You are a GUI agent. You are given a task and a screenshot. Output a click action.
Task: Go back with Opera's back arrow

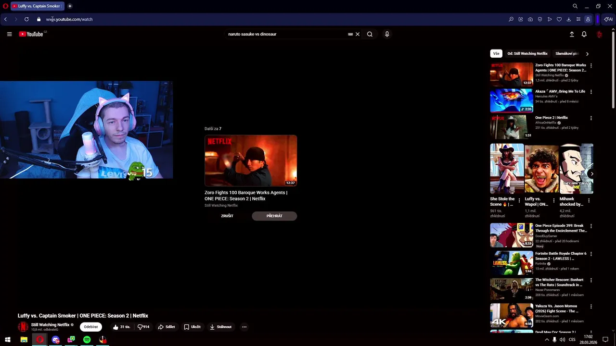click(5, 19)
